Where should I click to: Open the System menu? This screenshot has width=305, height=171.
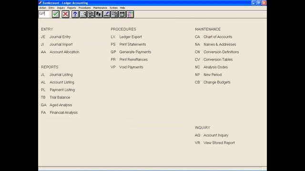(x=113, y=8)
